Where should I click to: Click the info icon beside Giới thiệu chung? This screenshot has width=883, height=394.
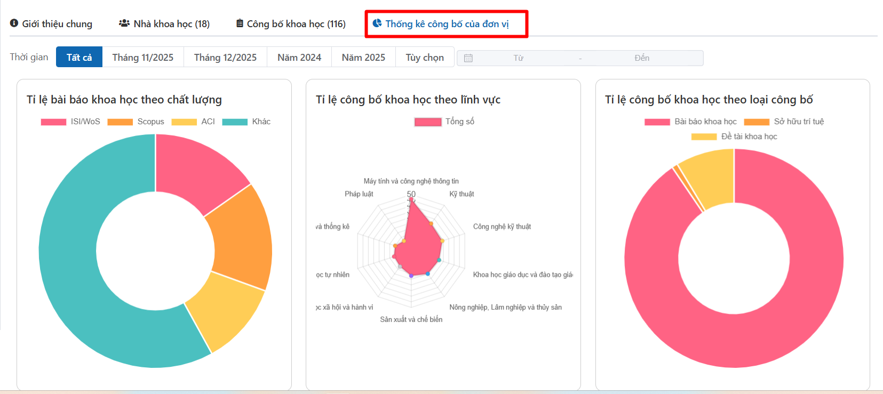[14, 23]
